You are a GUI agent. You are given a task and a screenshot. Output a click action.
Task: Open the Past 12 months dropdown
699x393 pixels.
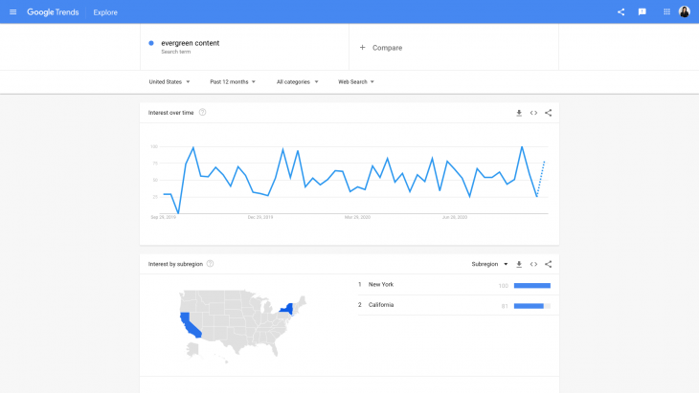233,82
